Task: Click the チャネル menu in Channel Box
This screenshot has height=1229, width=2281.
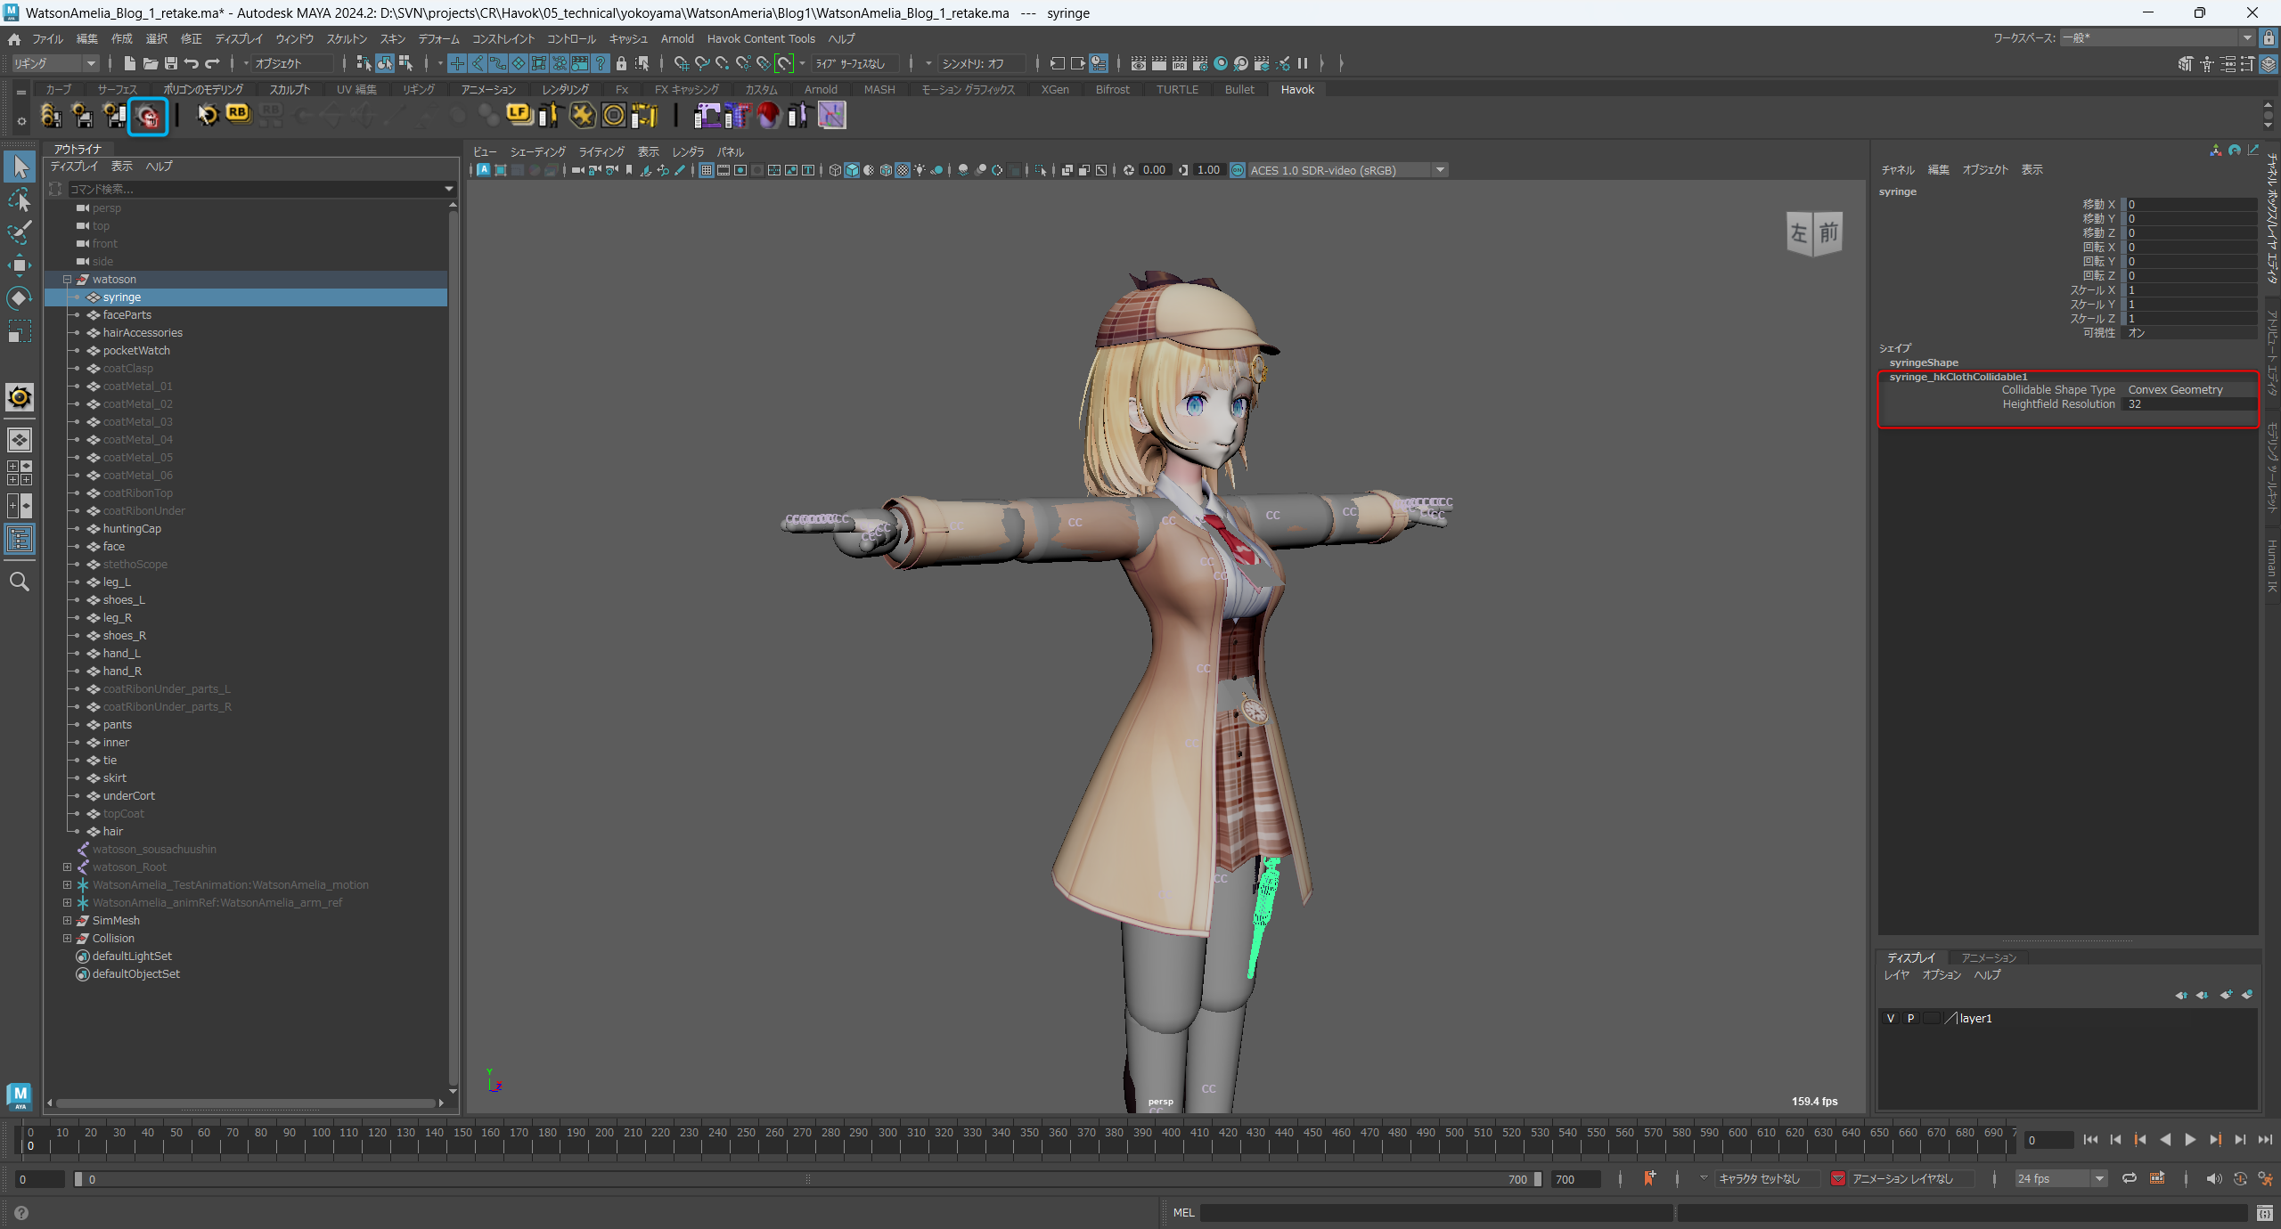Action: pos(1897,169)
